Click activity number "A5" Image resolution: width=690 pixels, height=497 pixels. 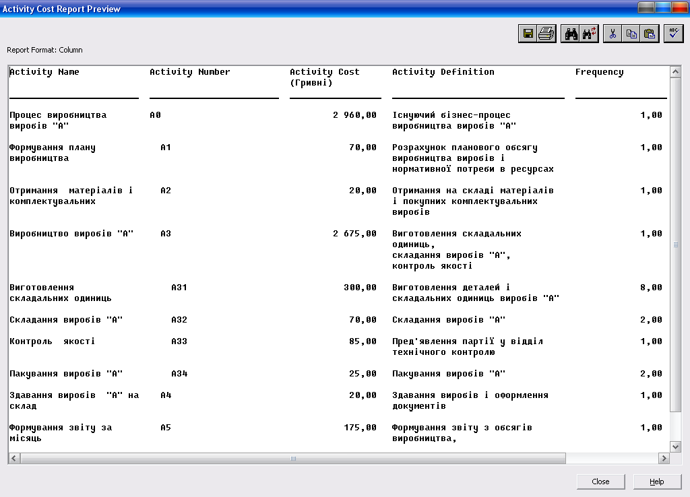point(166,428)
